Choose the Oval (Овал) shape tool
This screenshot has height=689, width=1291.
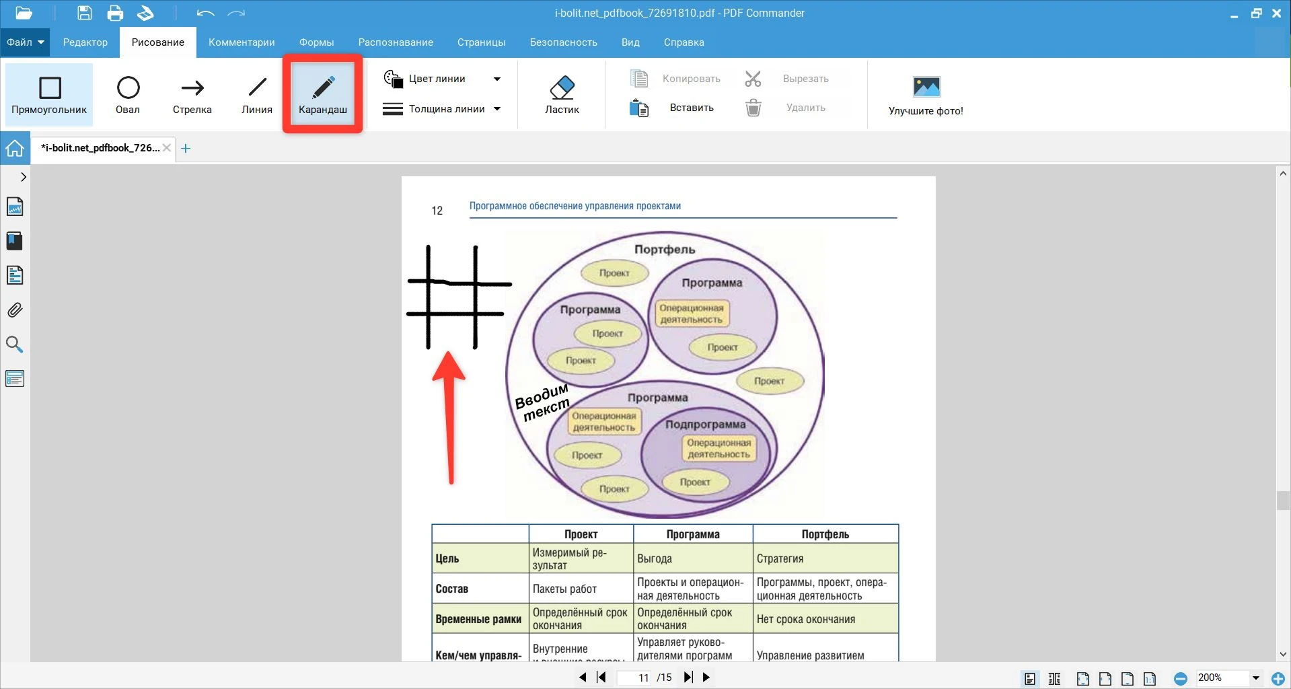tap(128, 95)
